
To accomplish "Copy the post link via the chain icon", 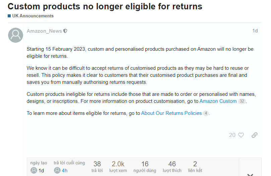I will (x=255, y=135).
